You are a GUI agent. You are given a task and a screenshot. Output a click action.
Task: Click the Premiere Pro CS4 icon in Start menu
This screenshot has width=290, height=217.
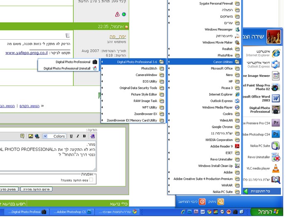pos(276,123)
